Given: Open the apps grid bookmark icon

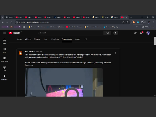Looking at the screenshot, I should tap(24, 27).
